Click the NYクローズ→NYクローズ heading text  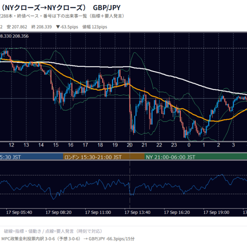coord(44,8)
